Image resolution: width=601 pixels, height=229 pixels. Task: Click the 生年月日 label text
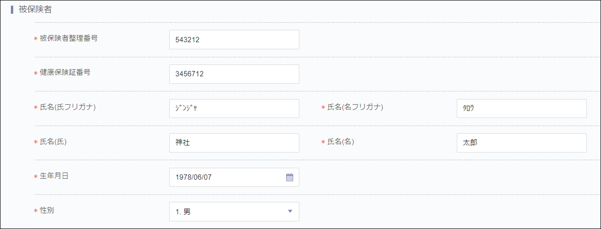[x=54, y=176]
